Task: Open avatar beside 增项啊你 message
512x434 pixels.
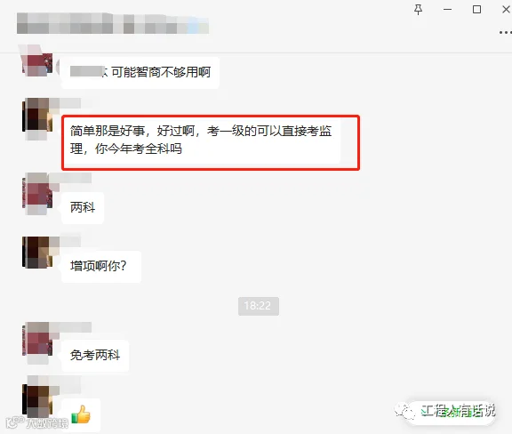Action: point(37,252)
